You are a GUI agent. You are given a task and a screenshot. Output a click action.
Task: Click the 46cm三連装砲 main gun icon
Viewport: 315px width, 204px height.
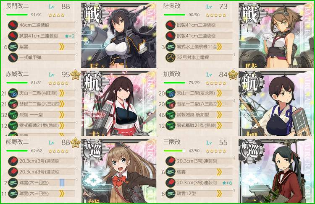pos(13,25)
